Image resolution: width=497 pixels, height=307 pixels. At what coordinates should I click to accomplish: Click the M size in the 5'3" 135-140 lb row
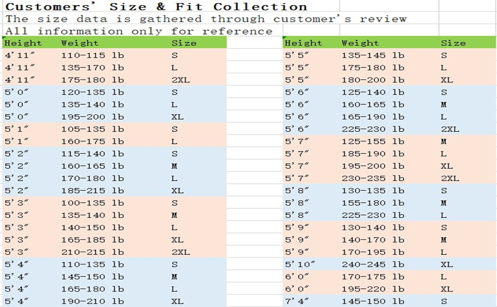174,215
